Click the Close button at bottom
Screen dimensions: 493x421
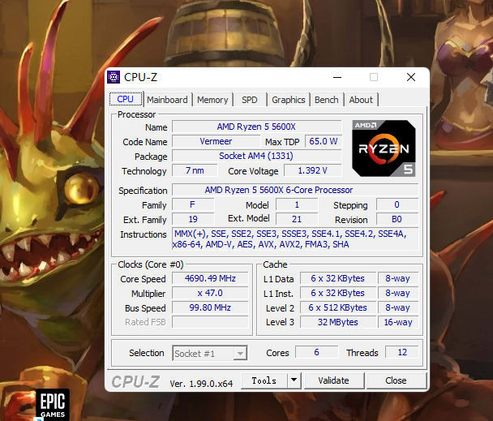[396, 380]
